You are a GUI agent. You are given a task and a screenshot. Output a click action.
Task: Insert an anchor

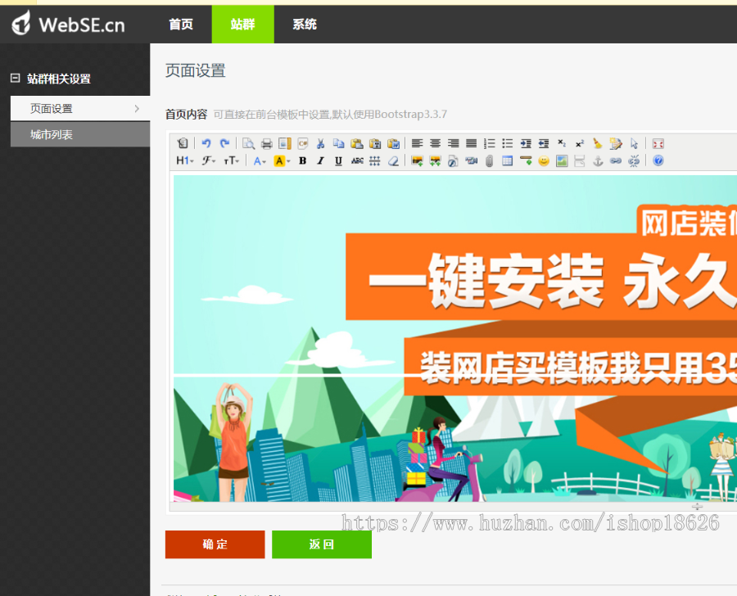(x=598, y=160)
